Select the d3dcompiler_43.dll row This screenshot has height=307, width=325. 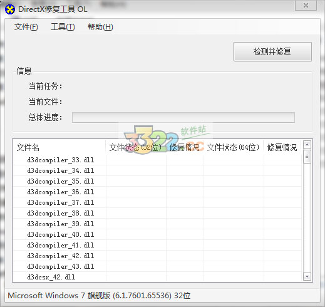tap(157, 266)
